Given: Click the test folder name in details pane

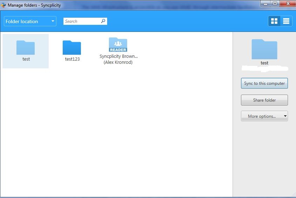Looking at the screenshot, I should pos(264,63).
